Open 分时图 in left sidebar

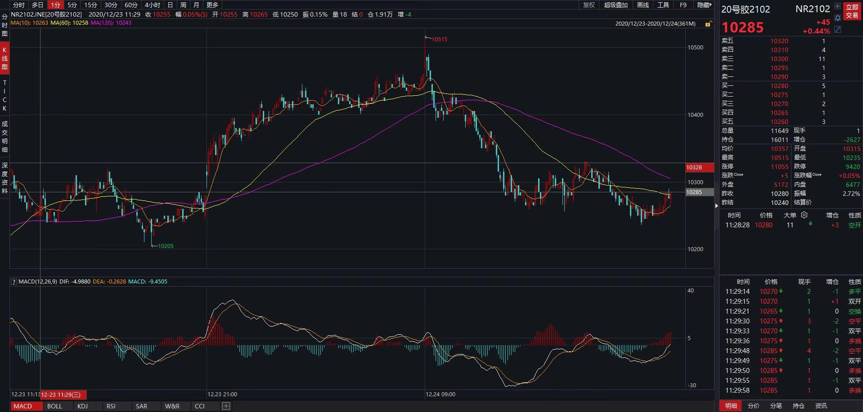coord(4,26)
